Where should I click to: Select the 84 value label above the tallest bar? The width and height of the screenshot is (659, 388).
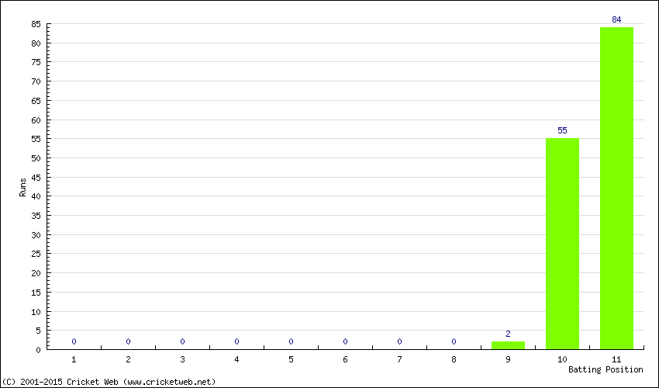tap(616, 19)
